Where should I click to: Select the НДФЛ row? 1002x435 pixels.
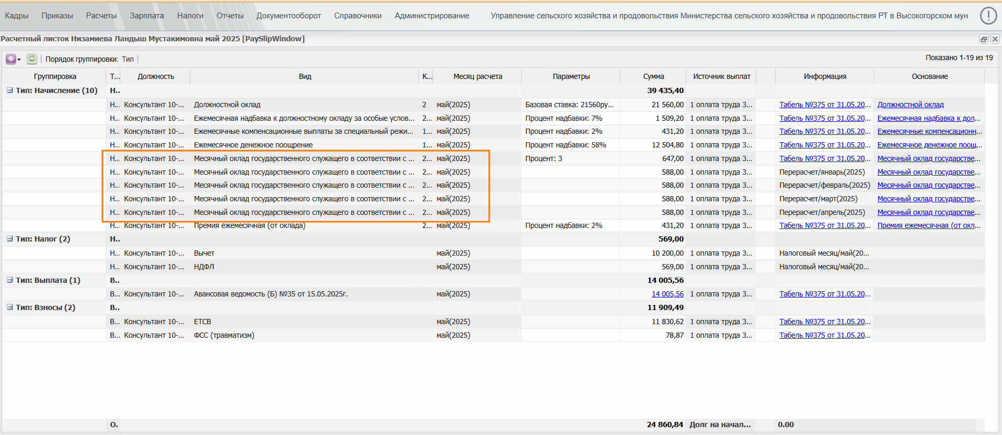493,267
